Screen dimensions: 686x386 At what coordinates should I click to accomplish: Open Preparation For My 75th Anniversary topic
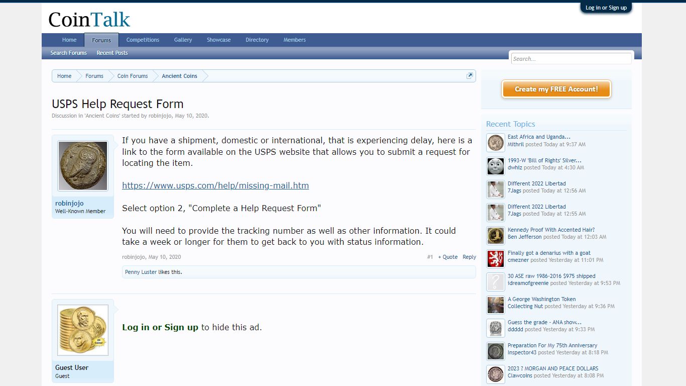point(552,345)
